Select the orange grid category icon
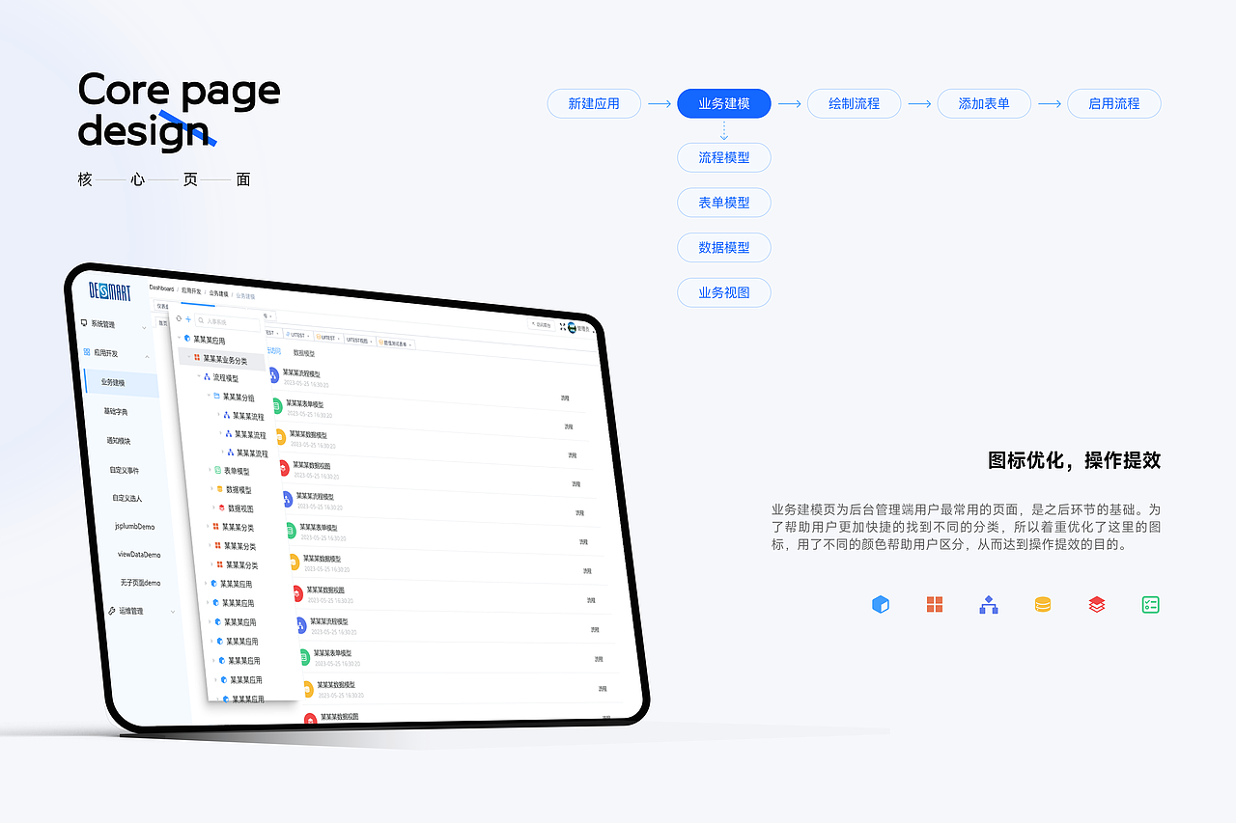 point(934,604)
